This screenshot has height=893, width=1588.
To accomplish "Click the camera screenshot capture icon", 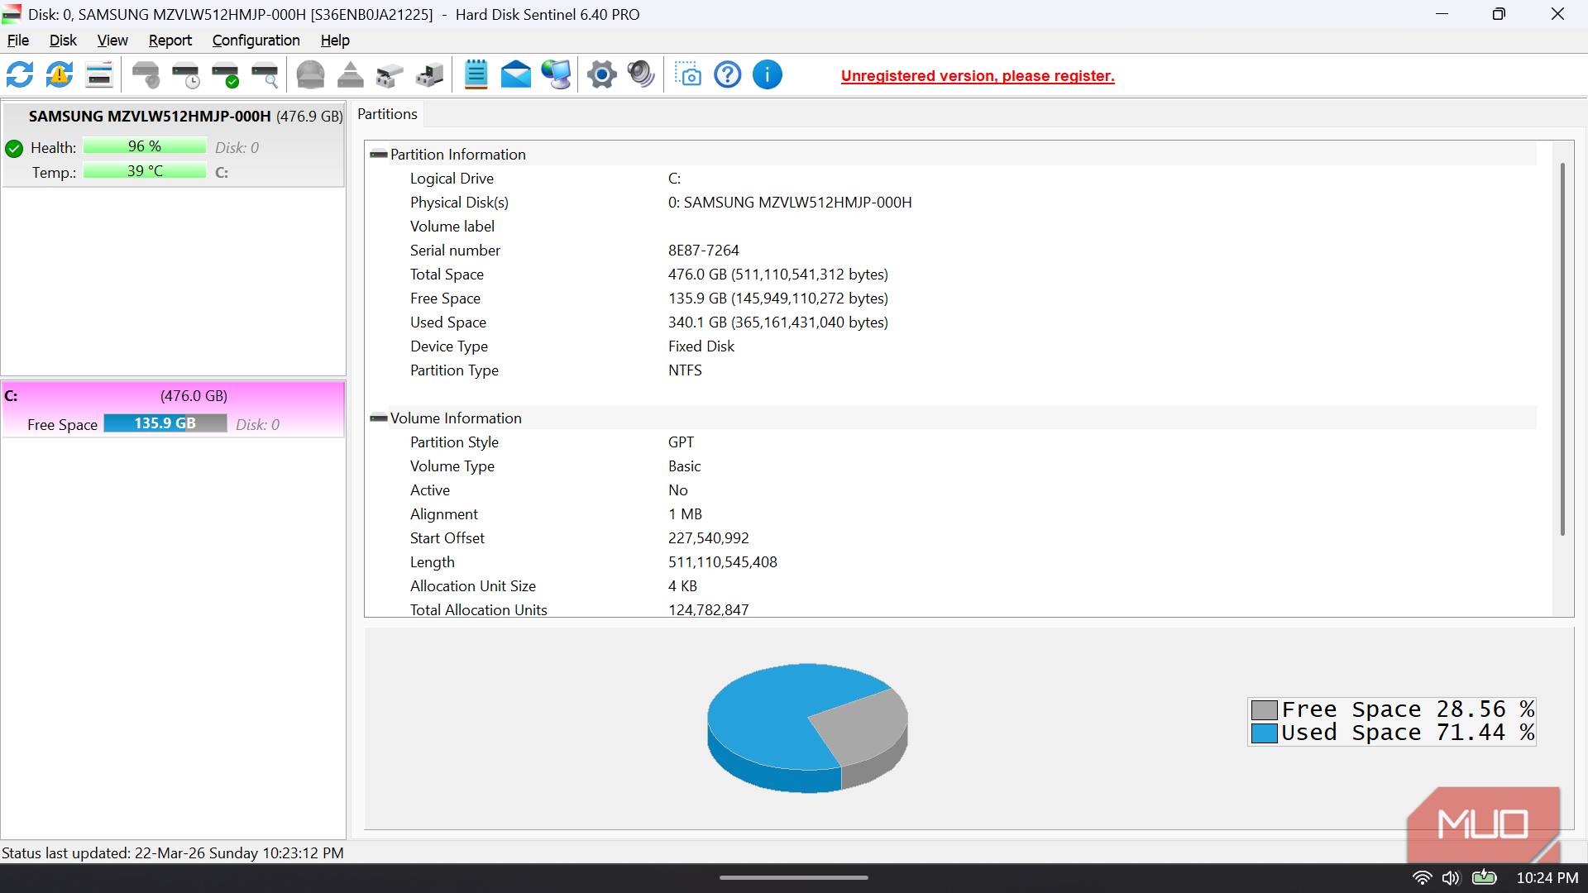I will pyautogui.click(x=688, y=75).
